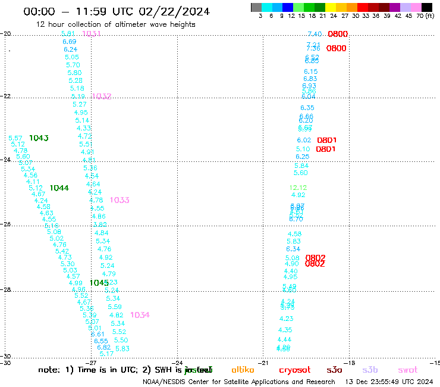Click the light green 15 ft legend swatch
This screenshot has width=440, height=387.
(x=298, y=7)
